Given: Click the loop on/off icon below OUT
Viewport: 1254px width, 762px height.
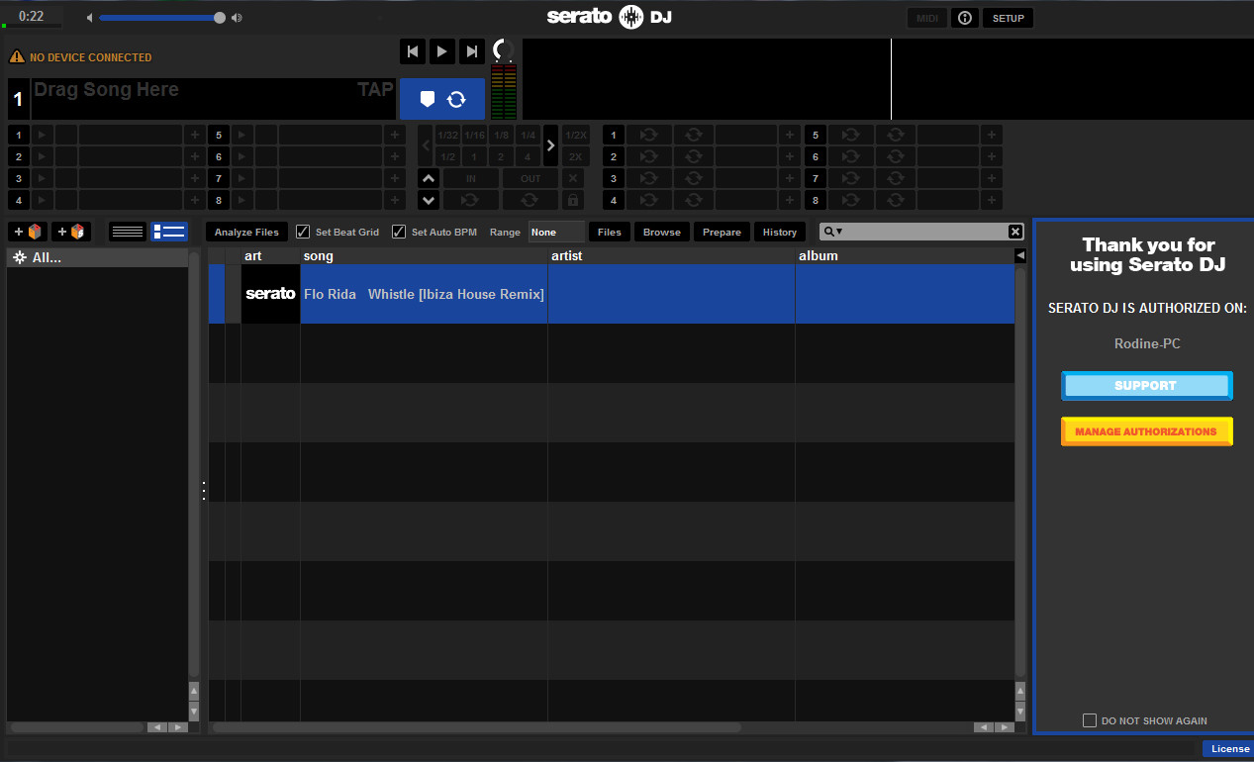Looking at the screenshot, I should [x=531, y=200].
